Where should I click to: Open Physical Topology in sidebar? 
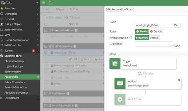click(14, 61)
